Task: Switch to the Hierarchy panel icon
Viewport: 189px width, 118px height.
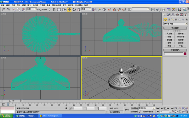Action: point(173,15)
